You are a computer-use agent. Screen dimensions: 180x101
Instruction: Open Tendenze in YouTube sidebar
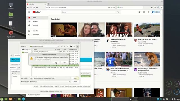click(x=37, y=21)
